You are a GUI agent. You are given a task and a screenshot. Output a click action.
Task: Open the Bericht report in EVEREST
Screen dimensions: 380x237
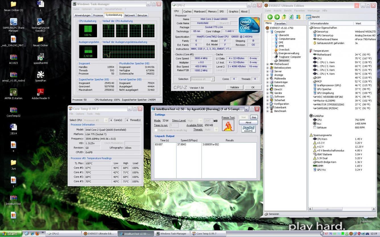[x=313, y=17]
